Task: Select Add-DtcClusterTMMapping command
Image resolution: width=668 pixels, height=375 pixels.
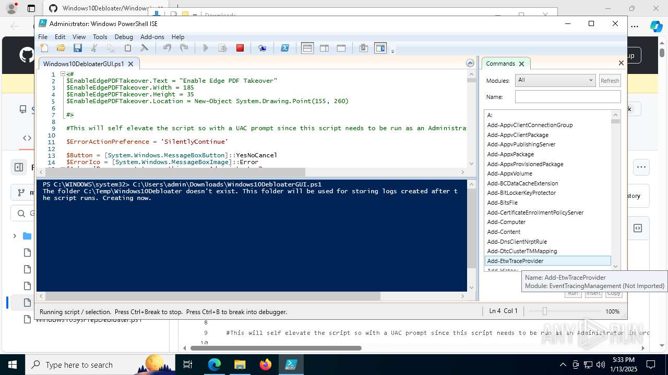Action: click(x=547, y=251)
